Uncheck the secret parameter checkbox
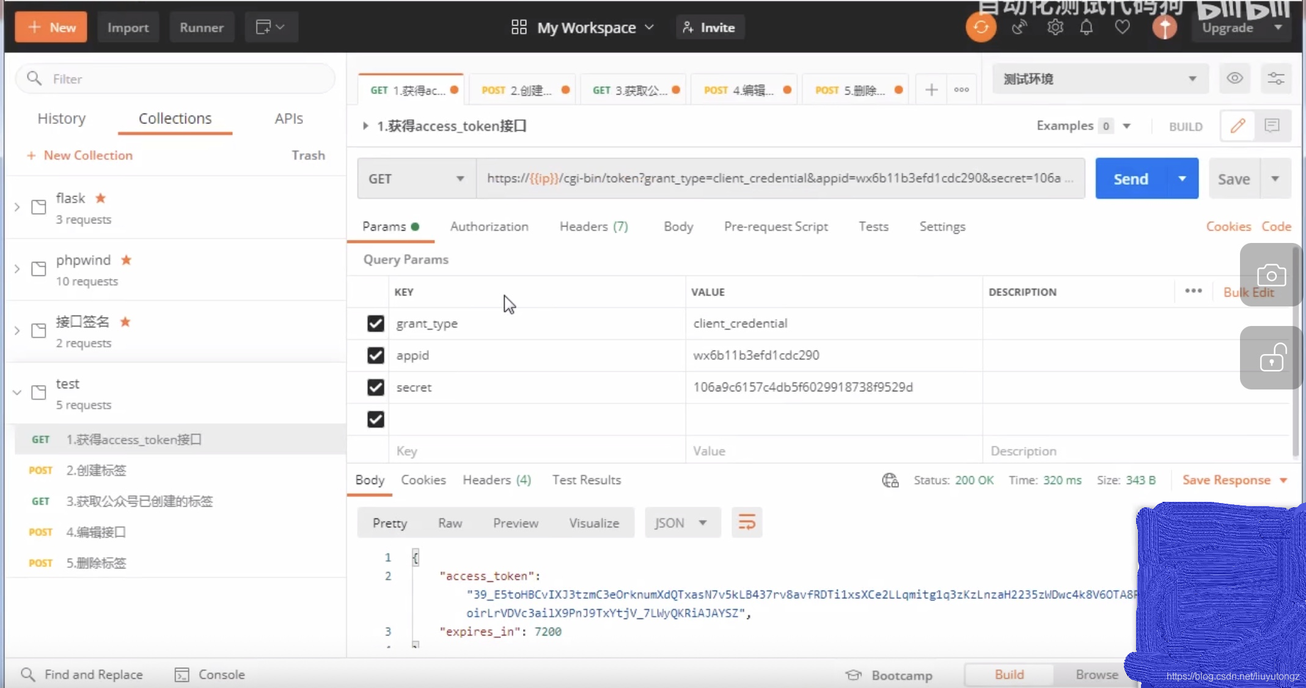The width and height of the screenshot is (1306, 688). (375, 387)
